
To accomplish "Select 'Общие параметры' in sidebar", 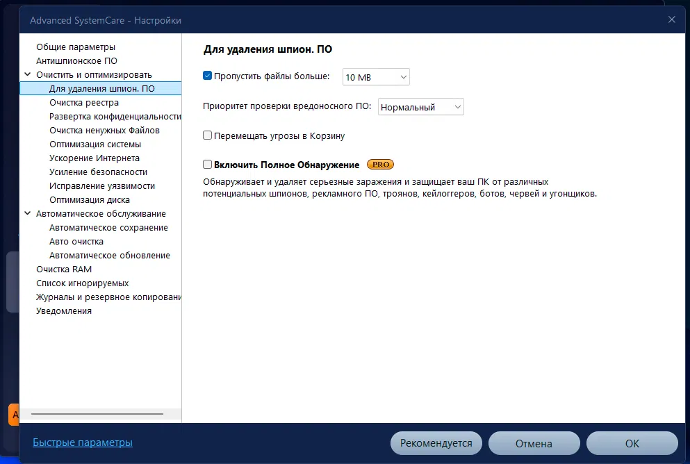I will point(76,47).
